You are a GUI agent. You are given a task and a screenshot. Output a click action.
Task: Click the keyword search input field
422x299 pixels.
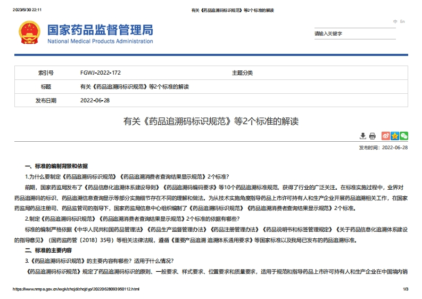click(x=354, y=34)
